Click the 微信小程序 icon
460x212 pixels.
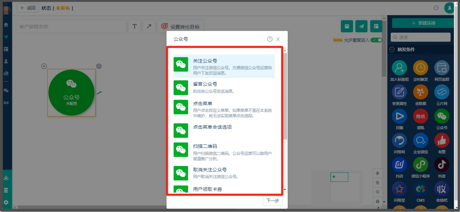pos(421,165)
